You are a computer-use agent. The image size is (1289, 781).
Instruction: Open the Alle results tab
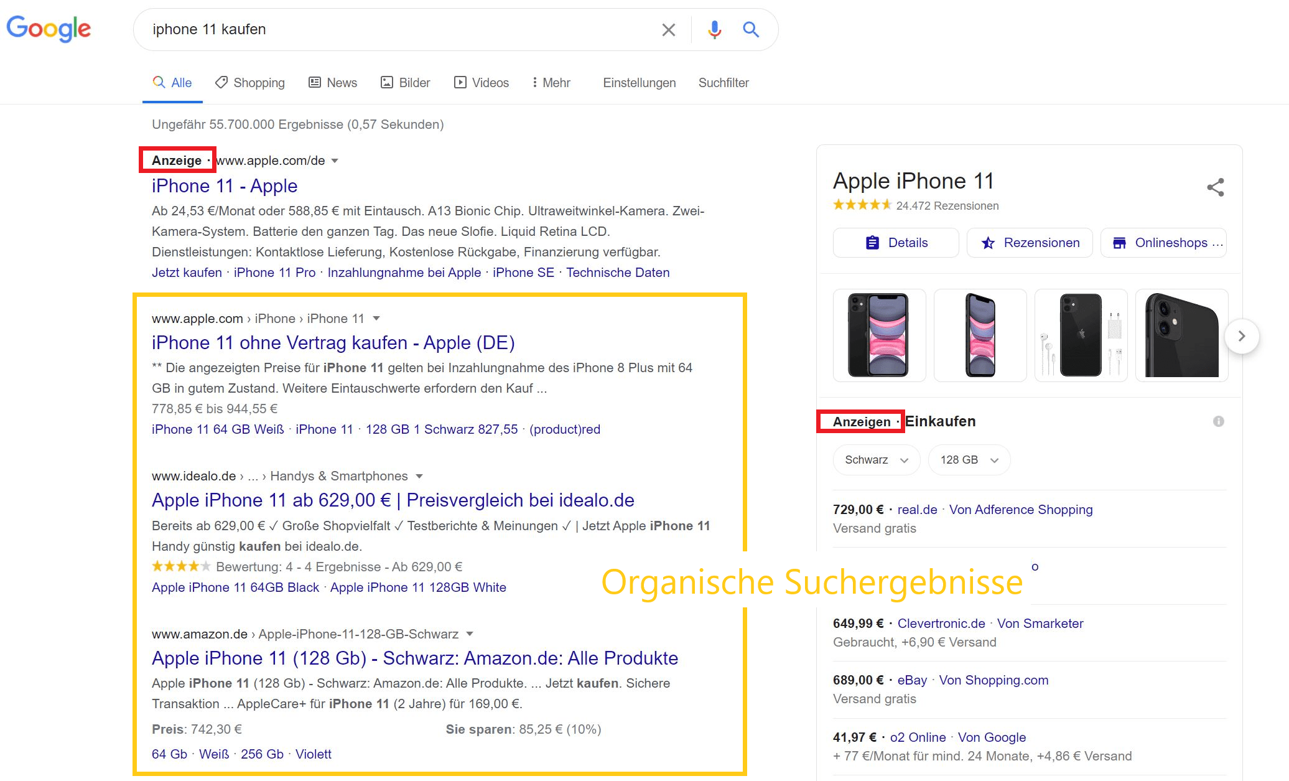point(172,83)
